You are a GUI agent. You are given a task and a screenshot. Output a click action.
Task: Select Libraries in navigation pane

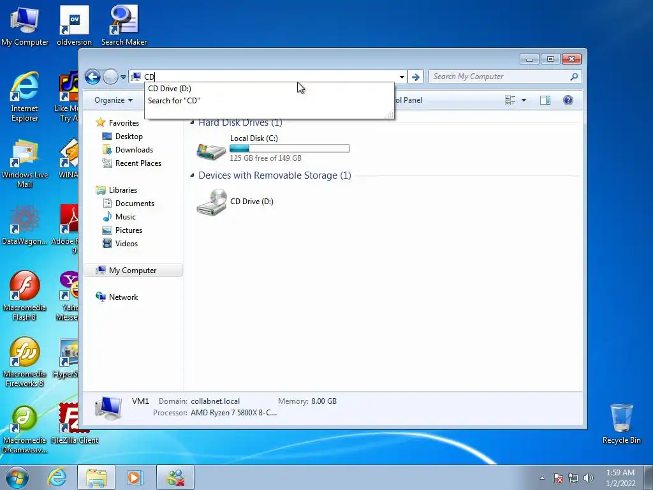point(123,190)
